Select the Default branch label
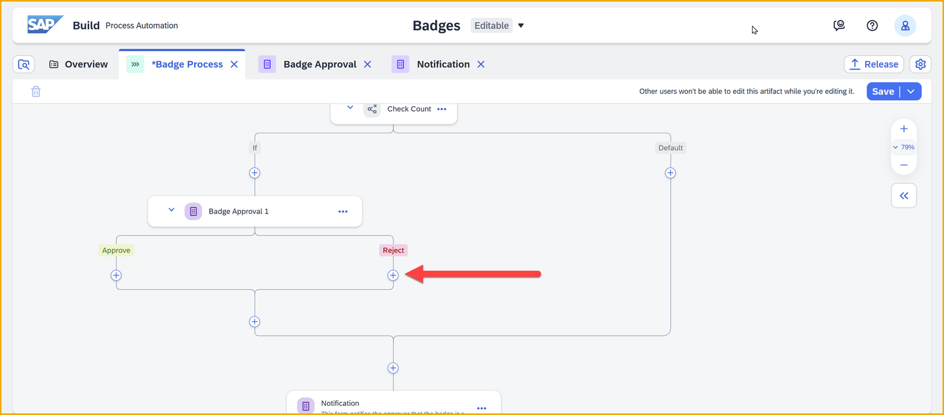This screenshot has height=415, width=944. pyautogui.click(x=671, y=148)
